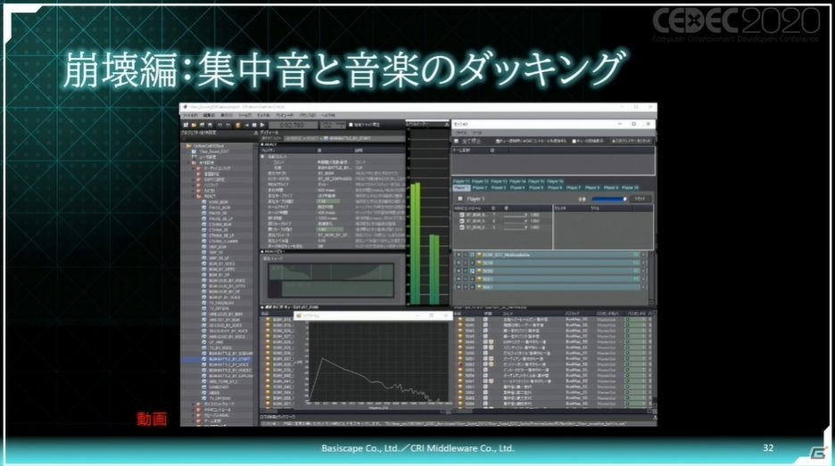Expand the first folder under the work unit
This screenshot has height=466, width=835.
point(194,168)
